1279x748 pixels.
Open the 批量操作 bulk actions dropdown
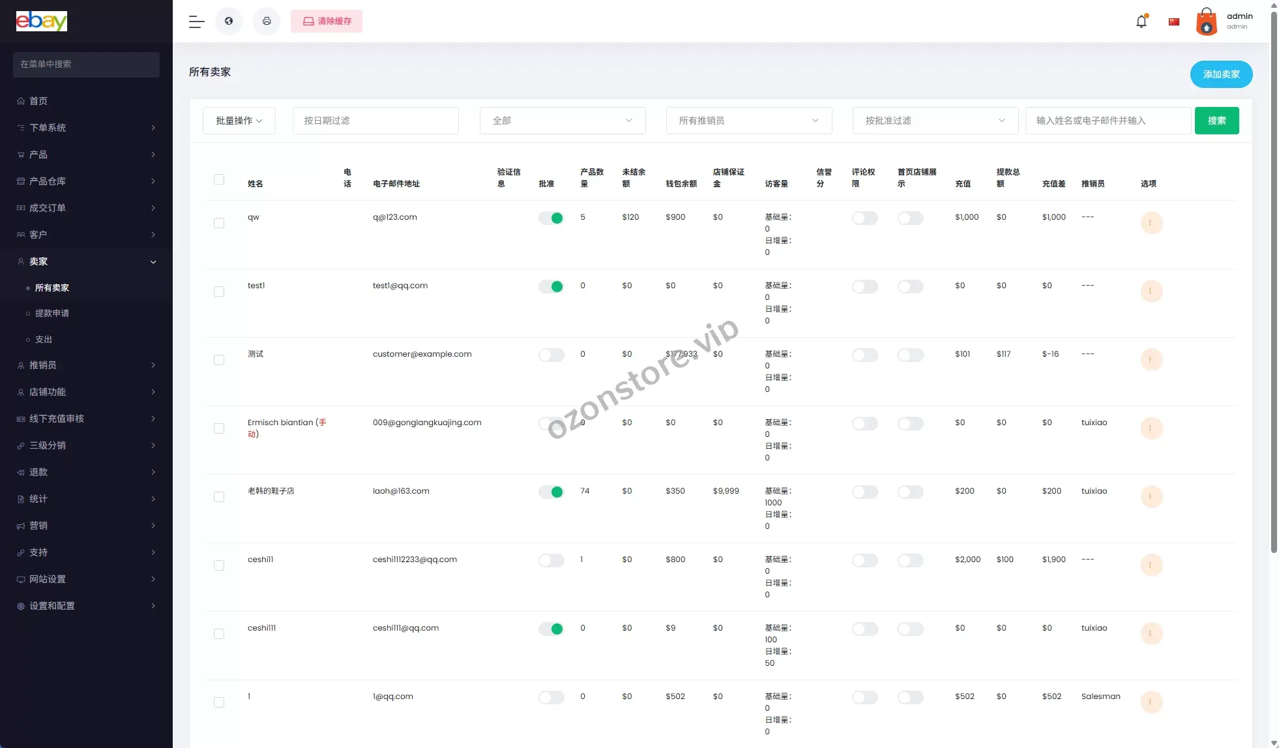(x=239, y=121)
